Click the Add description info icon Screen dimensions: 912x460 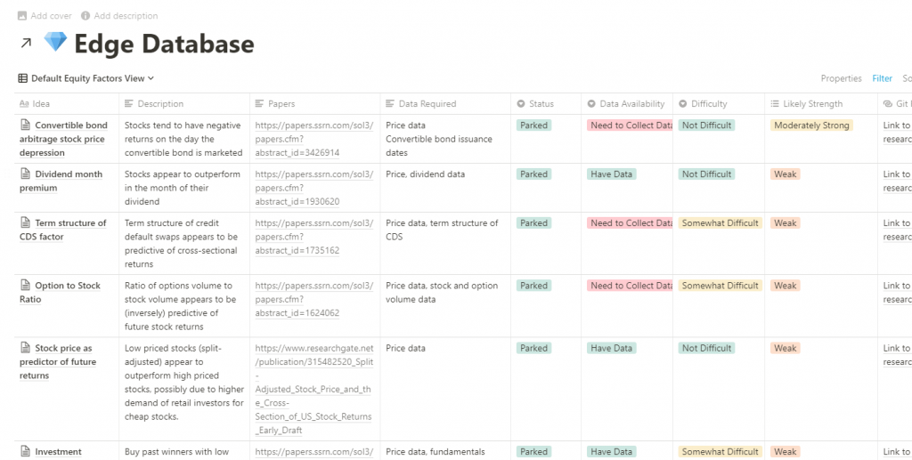85,16
